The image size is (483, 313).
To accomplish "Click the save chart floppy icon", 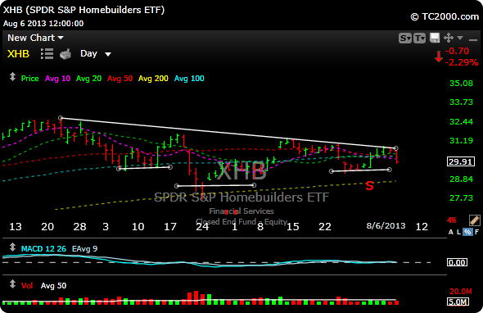I will [435, 38].
